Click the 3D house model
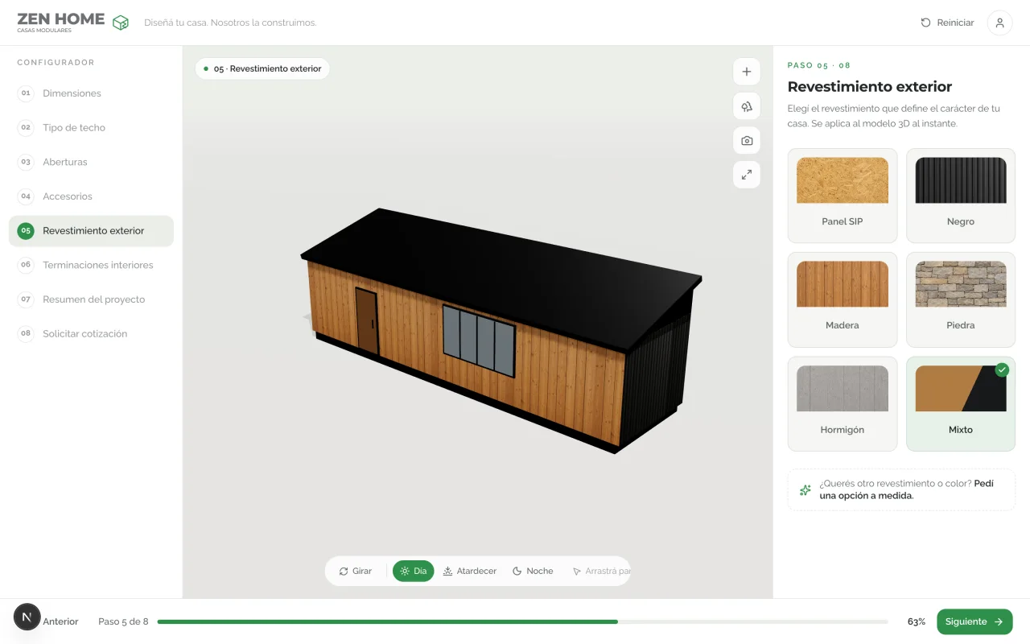The width and height of the screenshot is (1030, 644). [x=501, y=330]
